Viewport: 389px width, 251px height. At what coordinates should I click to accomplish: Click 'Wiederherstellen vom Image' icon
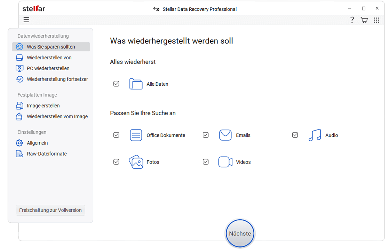click(x=19, y=116)
